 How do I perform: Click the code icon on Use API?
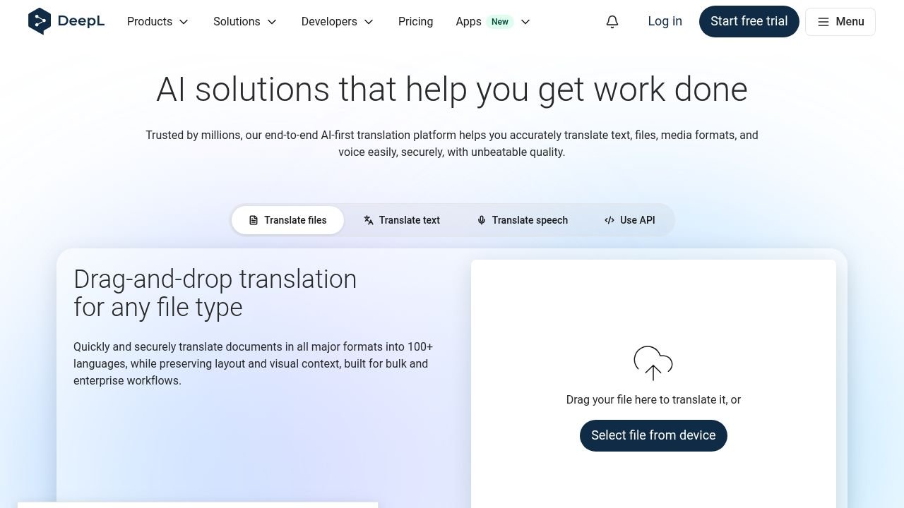click(609, 220)
